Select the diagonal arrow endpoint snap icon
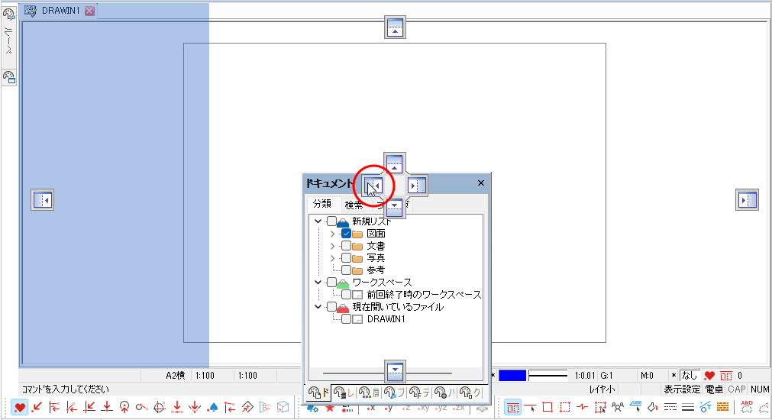 point(37,408)
